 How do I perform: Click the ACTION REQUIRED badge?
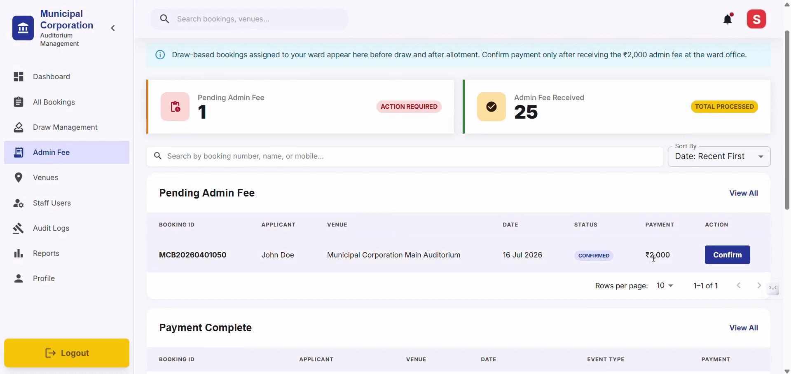click(x=409, y=107)
